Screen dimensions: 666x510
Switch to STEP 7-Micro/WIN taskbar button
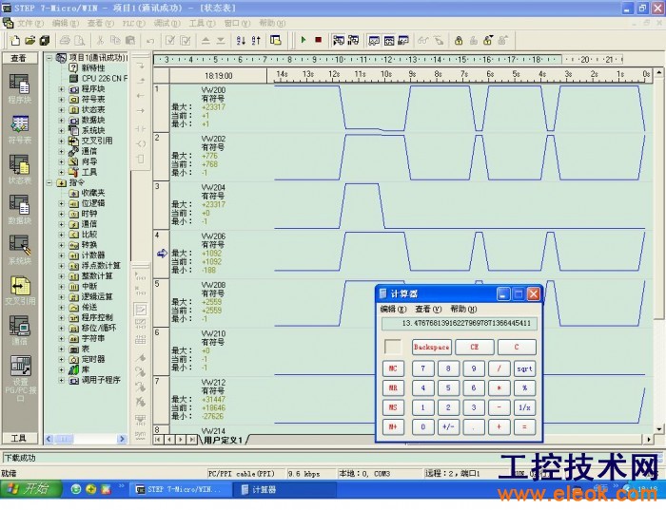(181, 490)
